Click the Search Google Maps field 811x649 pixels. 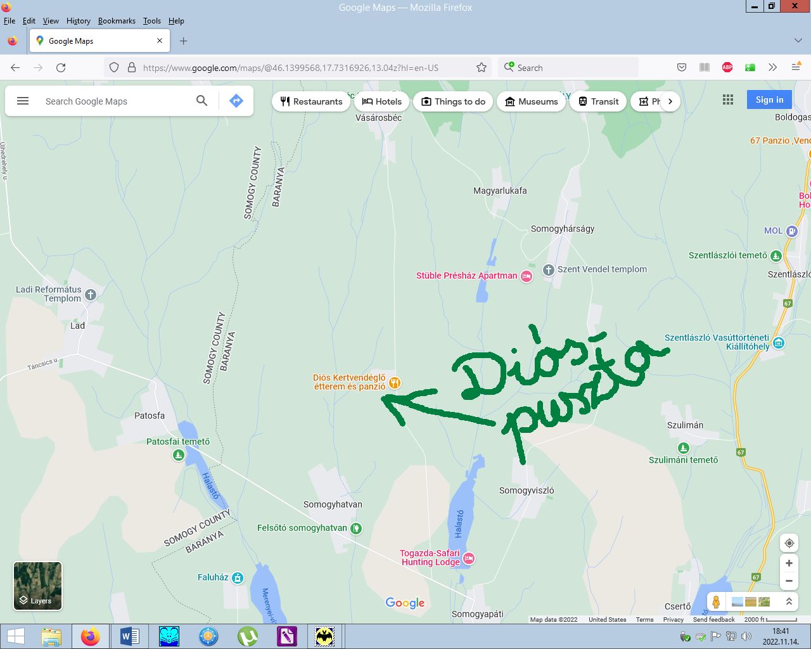click(114, 101)
